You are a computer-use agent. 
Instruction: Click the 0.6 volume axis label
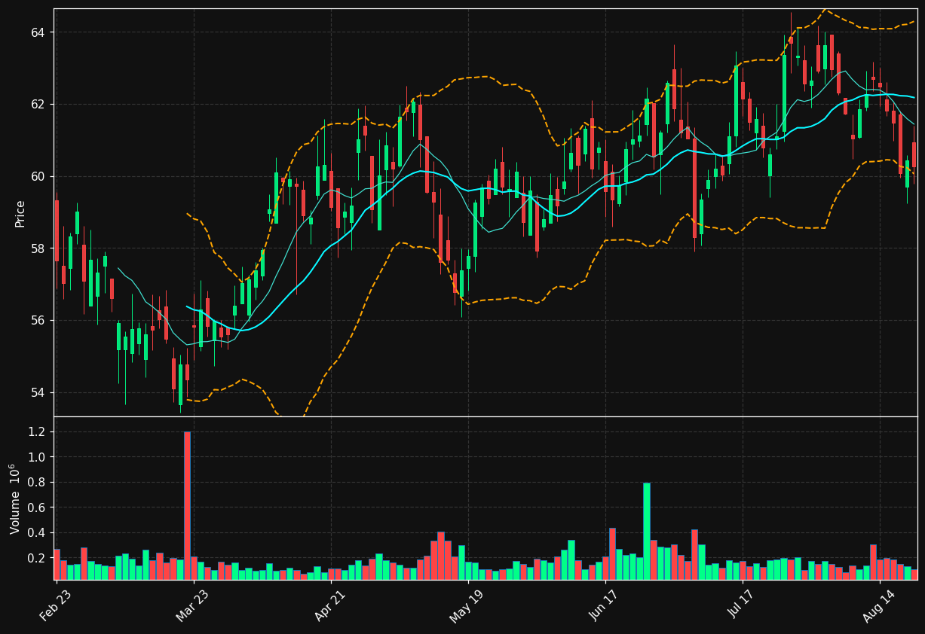[x=37, y=508]
